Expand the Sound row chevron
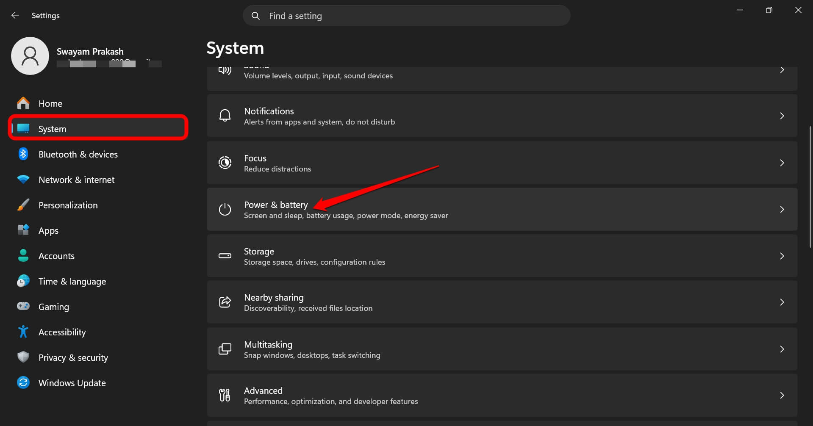The width and height of the screenshot is (813, 426). click(782, 70)
